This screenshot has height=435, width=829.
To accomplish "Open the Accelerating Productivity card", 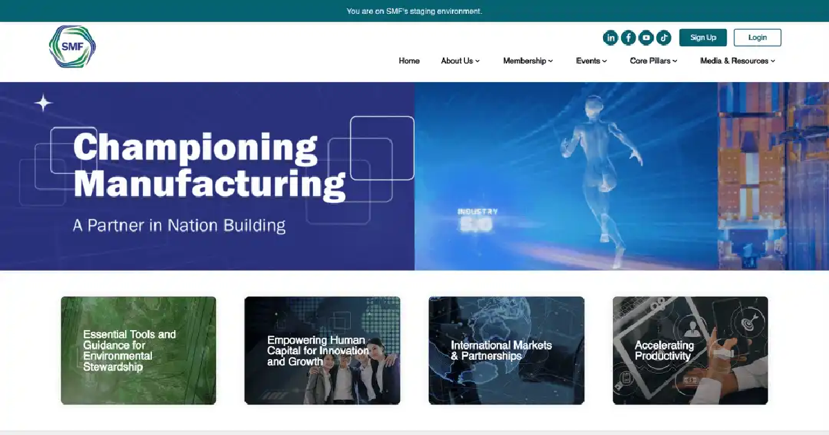I will pyautogui.click(x=690, y=350).
